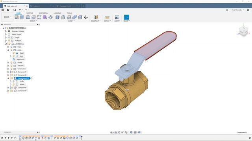Screen dimensions: 252x141
Task: Click the Grid and Snaps icon
Action: pos(135,132)
